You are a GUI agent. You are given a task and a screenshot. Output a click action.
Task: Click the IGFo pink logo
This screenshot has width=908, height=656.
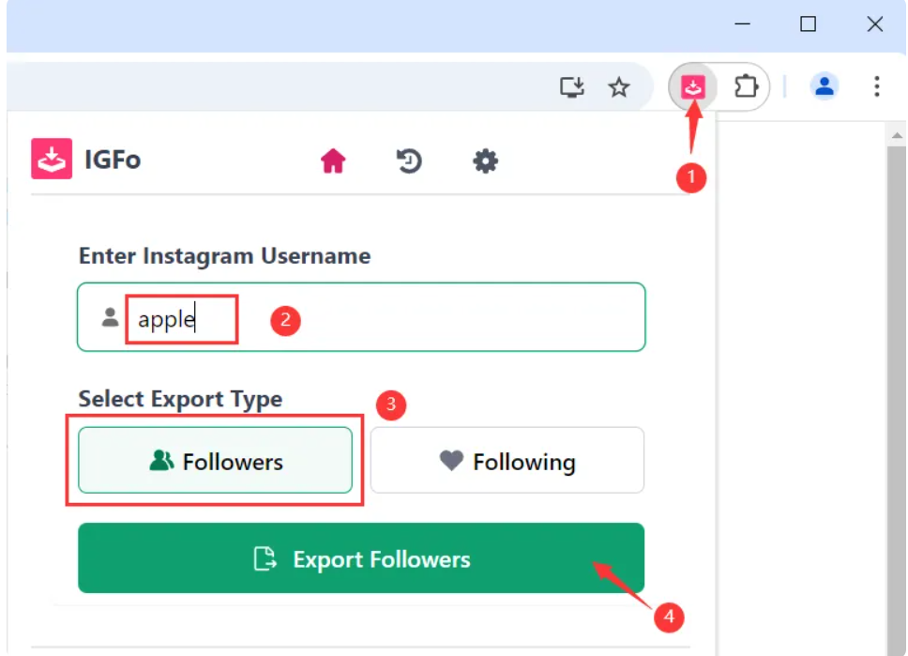point(52,159)
